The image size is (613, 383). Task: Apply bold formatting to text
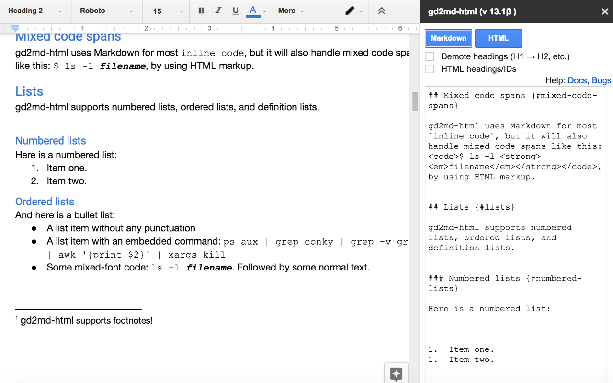(x=201, y=10)
